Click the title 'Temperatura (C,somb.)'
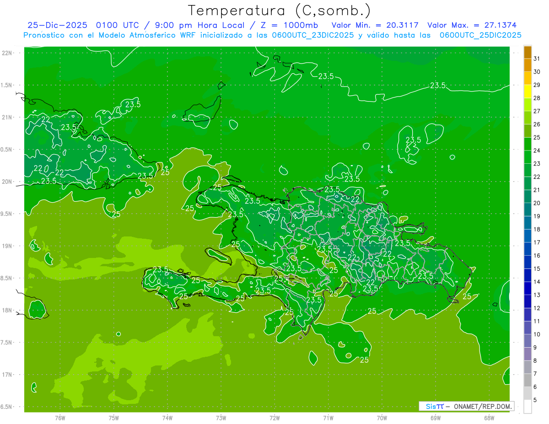The height and width of the screenshot is (424, 549). coord(280,11)
